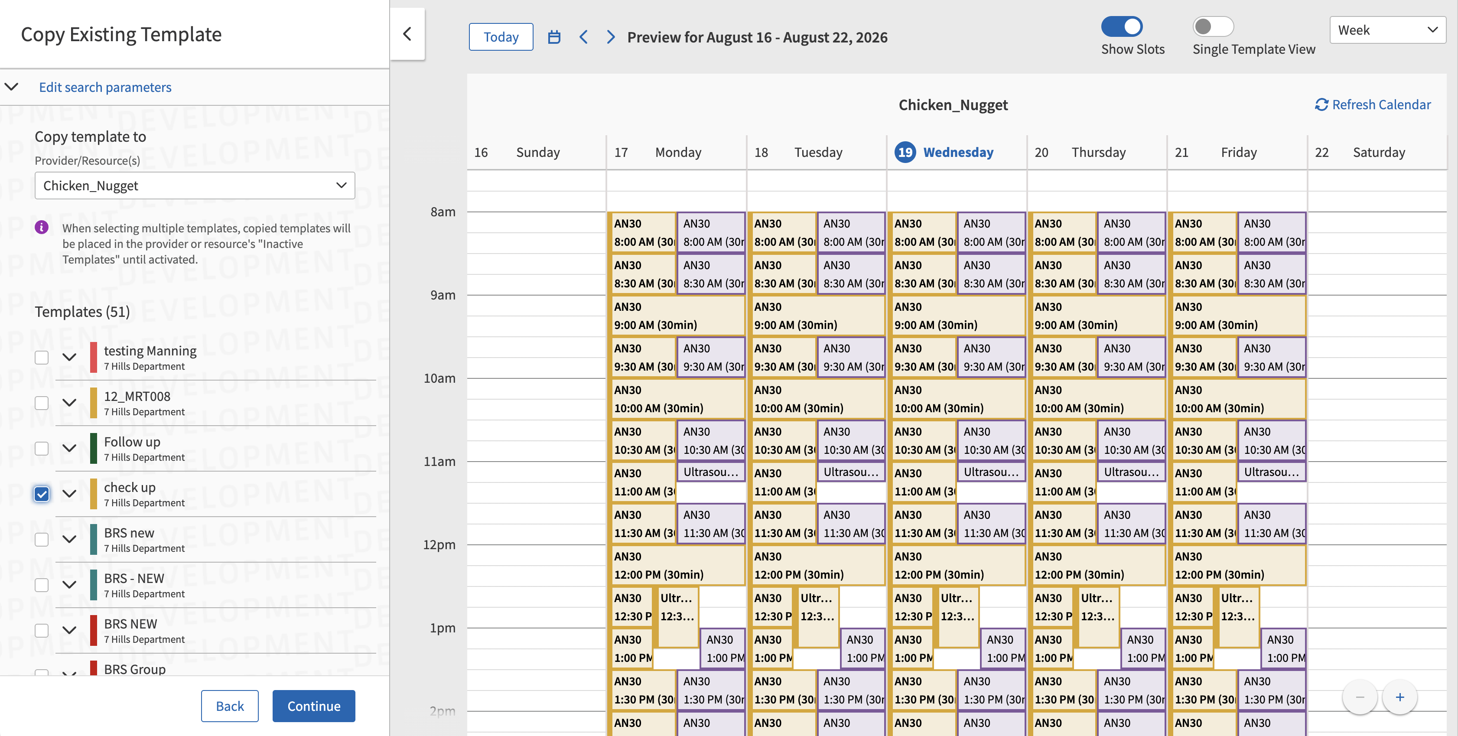Select the Tuesday 18 column header
Screen dimensions: 1458x736
click(x=817, y=152)
